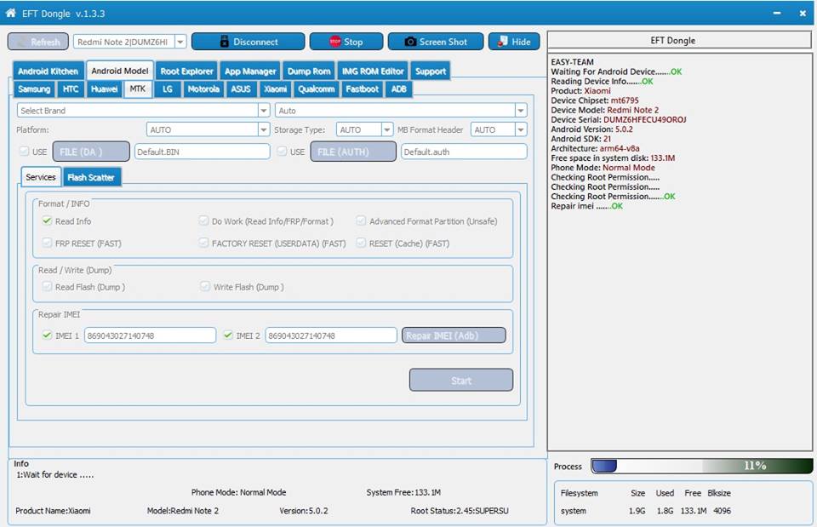Open the Root Explorer tab
Viewport: 817px width, 527px height.
(x=186, y=72)
